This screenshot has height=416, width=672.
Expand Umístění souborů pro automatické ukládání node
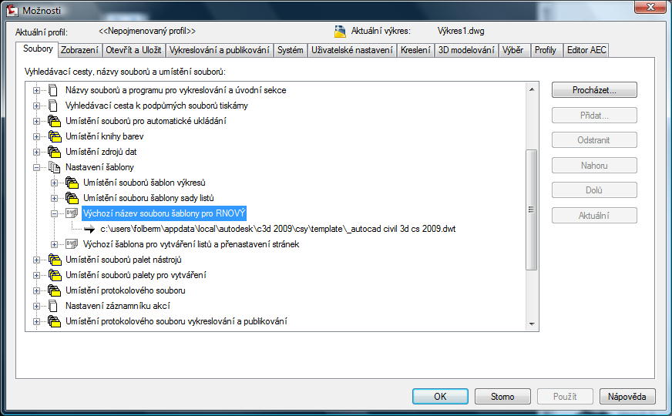click(x=36, y=121)
